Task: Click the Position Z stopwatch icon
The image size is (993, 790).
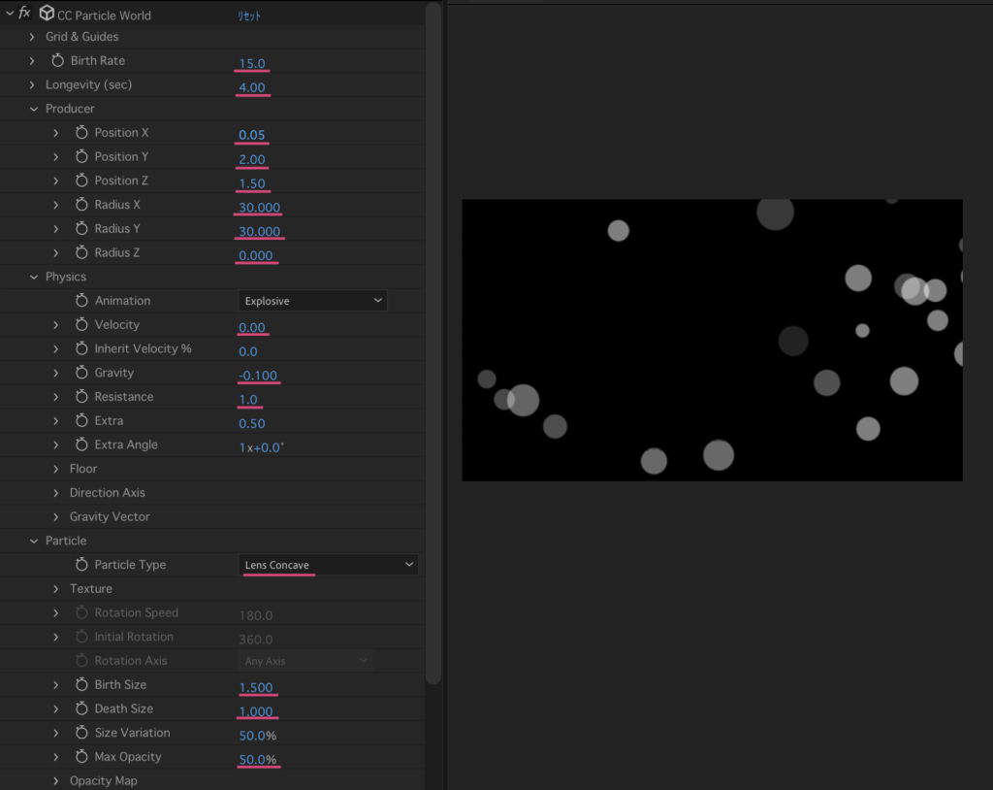Action: (83, 181)
